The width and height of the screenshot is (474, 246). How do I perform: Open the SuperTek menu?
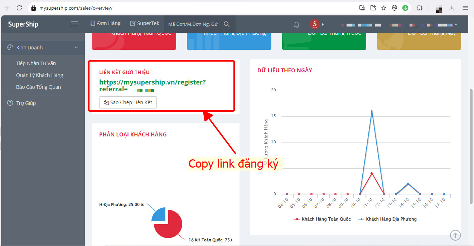coord(145,23)
